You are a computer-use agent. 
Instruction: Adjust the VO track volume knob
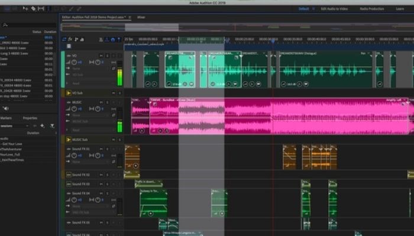click(73, 62)
